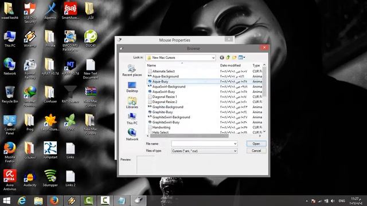The height and width of the screenshot is (206, 367).
Task: Select the RAT cleaner desktop icon
Action: tap(70, 94)
